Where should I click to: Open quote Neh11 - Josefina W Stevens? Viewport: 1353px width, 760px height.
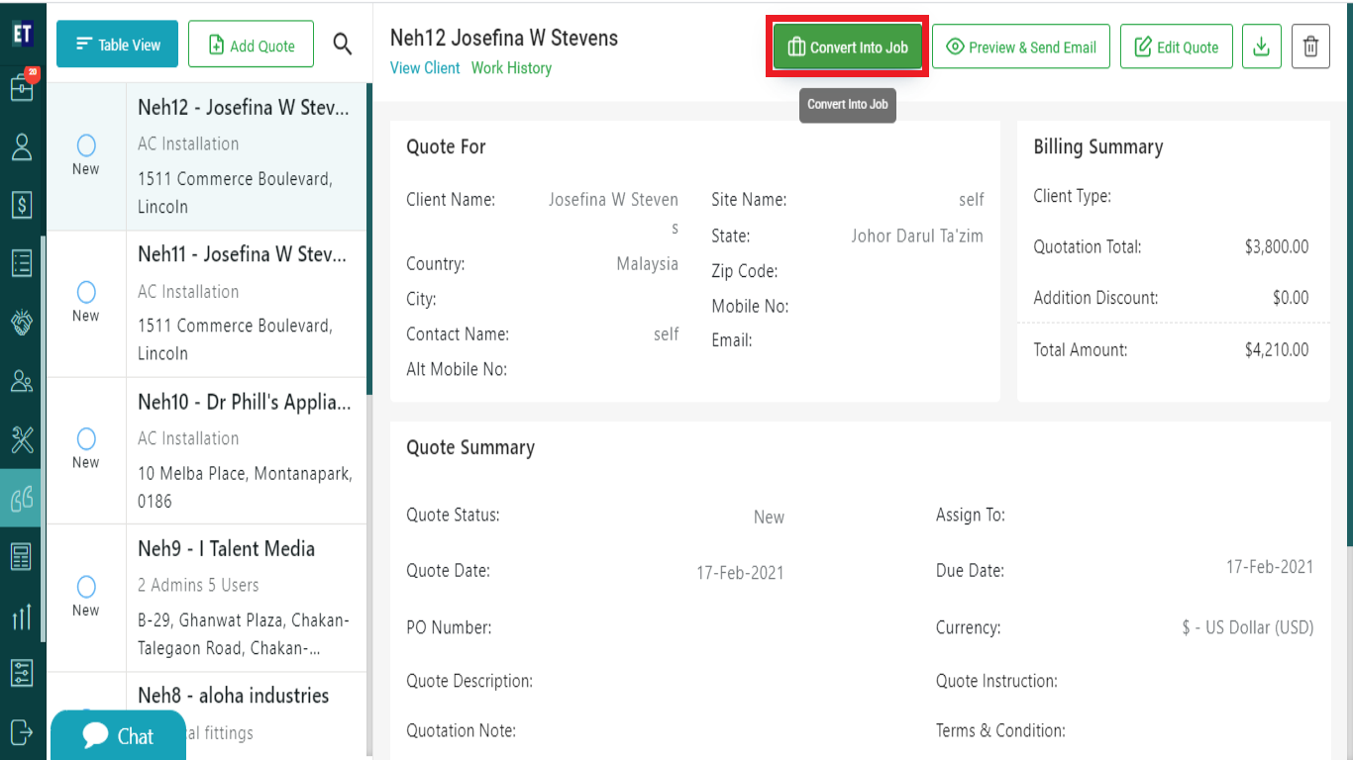[x=243, y=255]
